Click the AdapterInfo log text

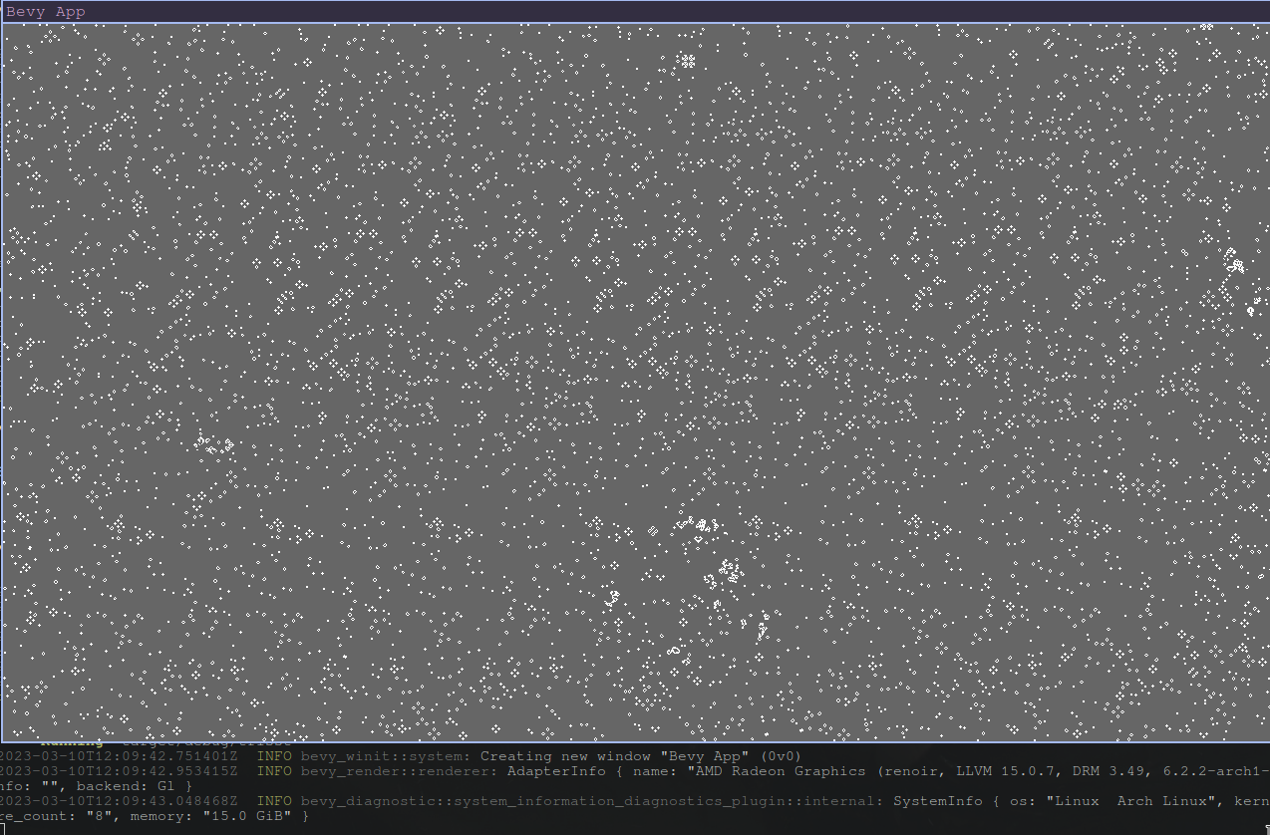click(x=555, y=770)
